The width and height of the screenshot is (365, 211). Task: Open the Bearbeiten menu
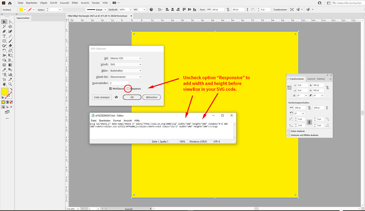(x=32, y=3)
